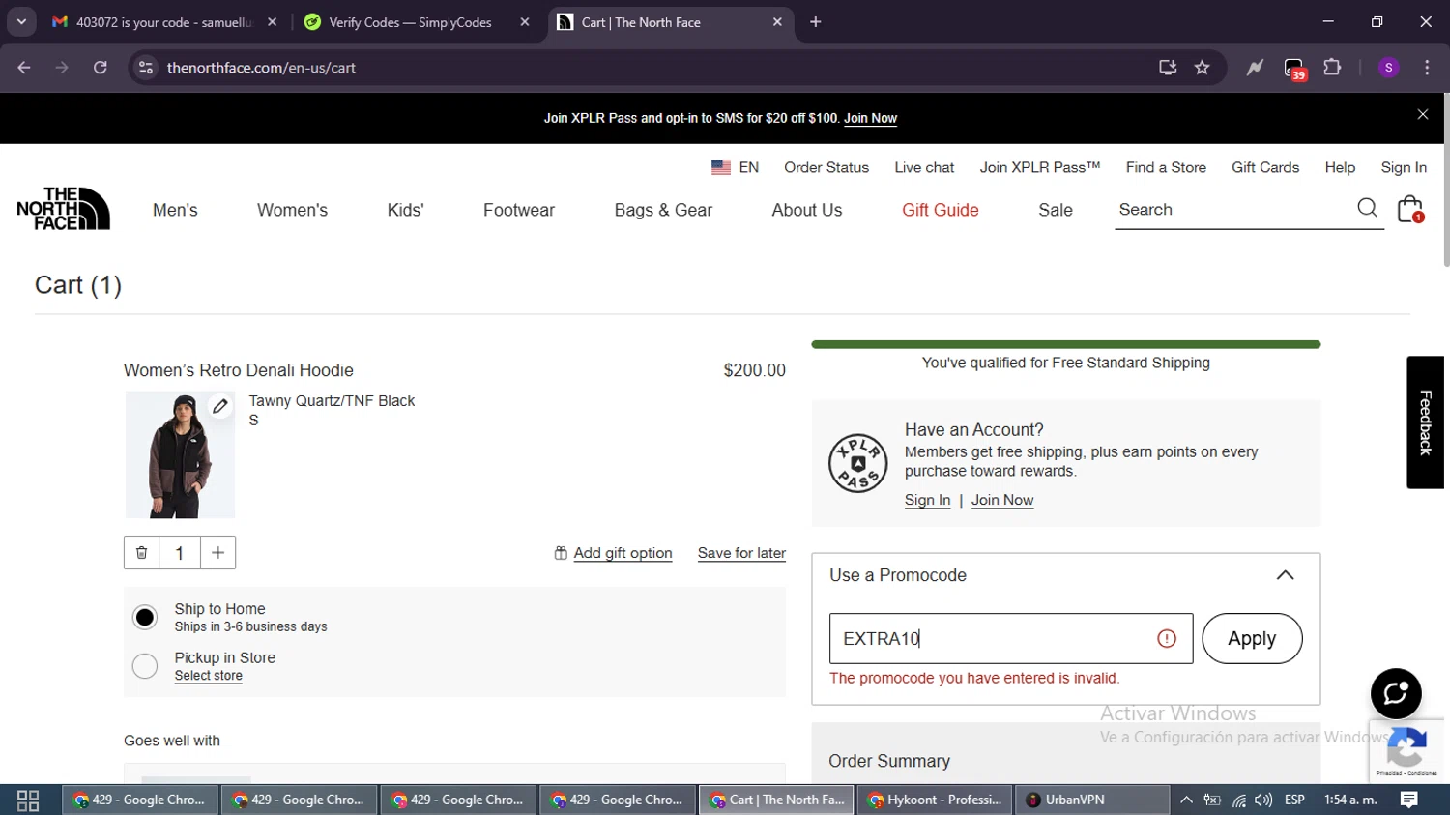This screenshot has height=815, width=1450.
Task: Change language via the EN flag selector
Action: [x=735, y=167]
